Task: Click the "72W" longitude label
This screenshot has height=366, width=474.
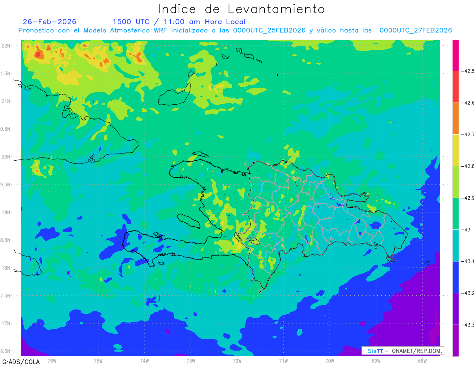Action: point(237,360)
